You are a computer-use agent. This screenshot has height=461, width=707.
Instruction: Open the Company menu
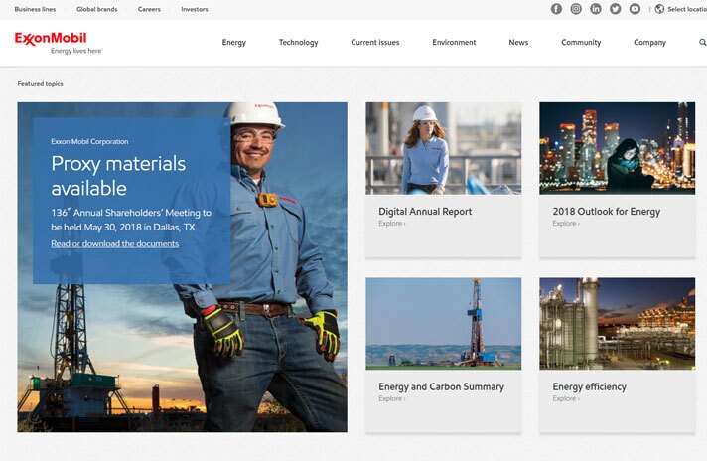(649, 43)
